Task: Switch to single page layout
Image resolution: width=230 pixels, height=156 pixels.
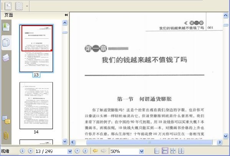Action: point(157,151)
